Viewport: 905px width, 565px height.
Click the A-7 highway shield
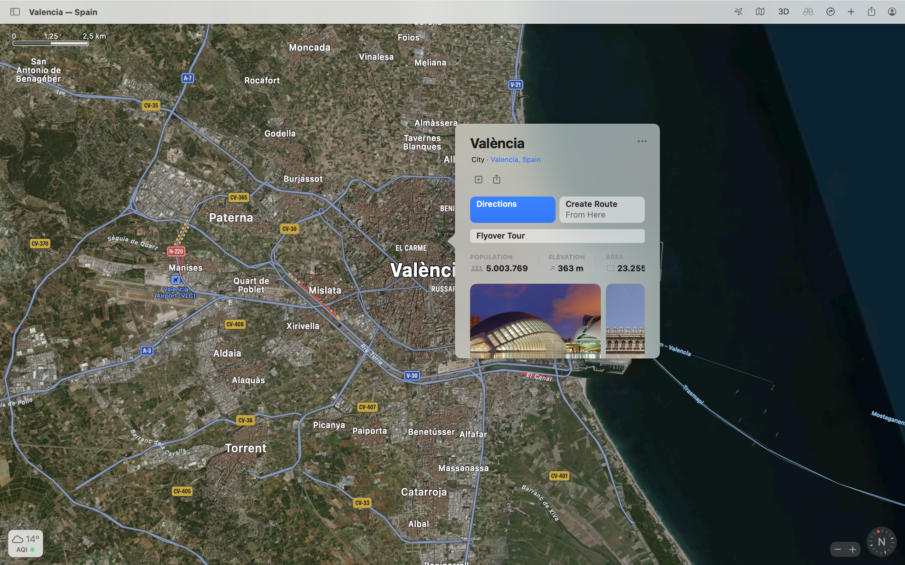pos(188,78)
